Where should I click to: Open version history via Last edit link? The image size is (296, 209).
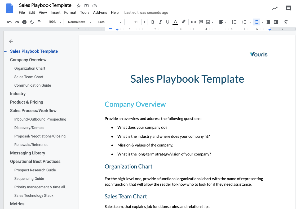click(x=146, y=12)
